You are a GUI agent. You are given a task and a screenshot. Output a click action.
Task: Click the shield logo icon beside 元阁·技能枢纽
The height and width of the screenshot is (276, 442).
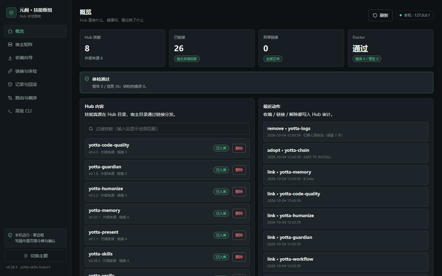11,13
